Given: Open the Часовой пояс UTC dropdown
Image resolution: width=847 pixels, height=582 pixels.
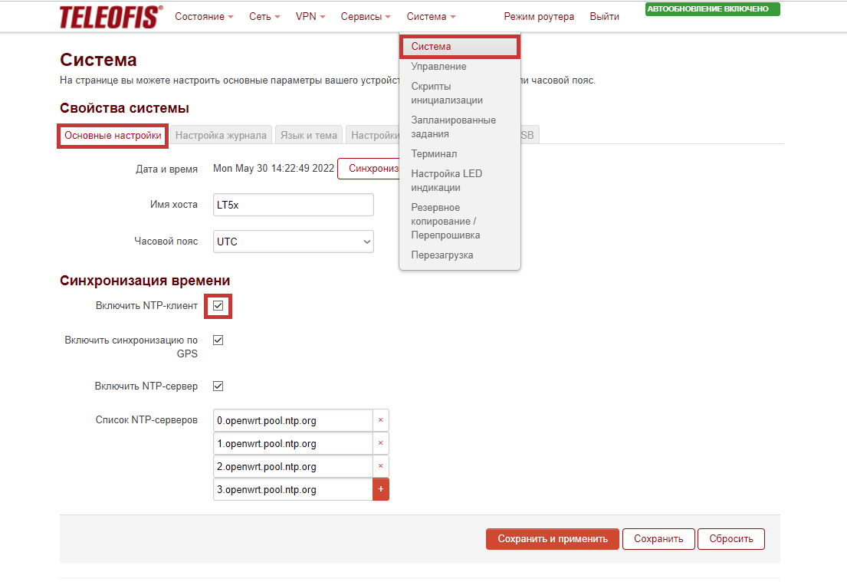Looking at the screenshot, I should [x=293, y=242].
